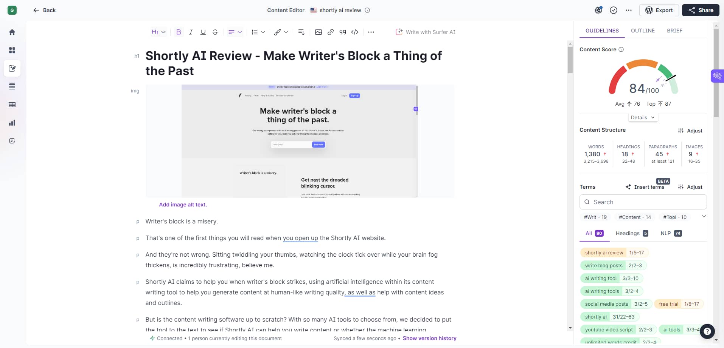Open the highlighter color dropdown
Image resolution: width=724 pixels, height=348 pixels.
281,32
